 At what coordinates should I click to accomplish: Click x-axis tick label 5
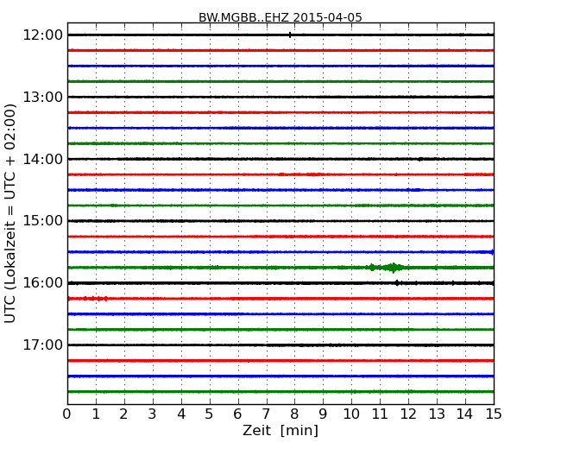210,414
